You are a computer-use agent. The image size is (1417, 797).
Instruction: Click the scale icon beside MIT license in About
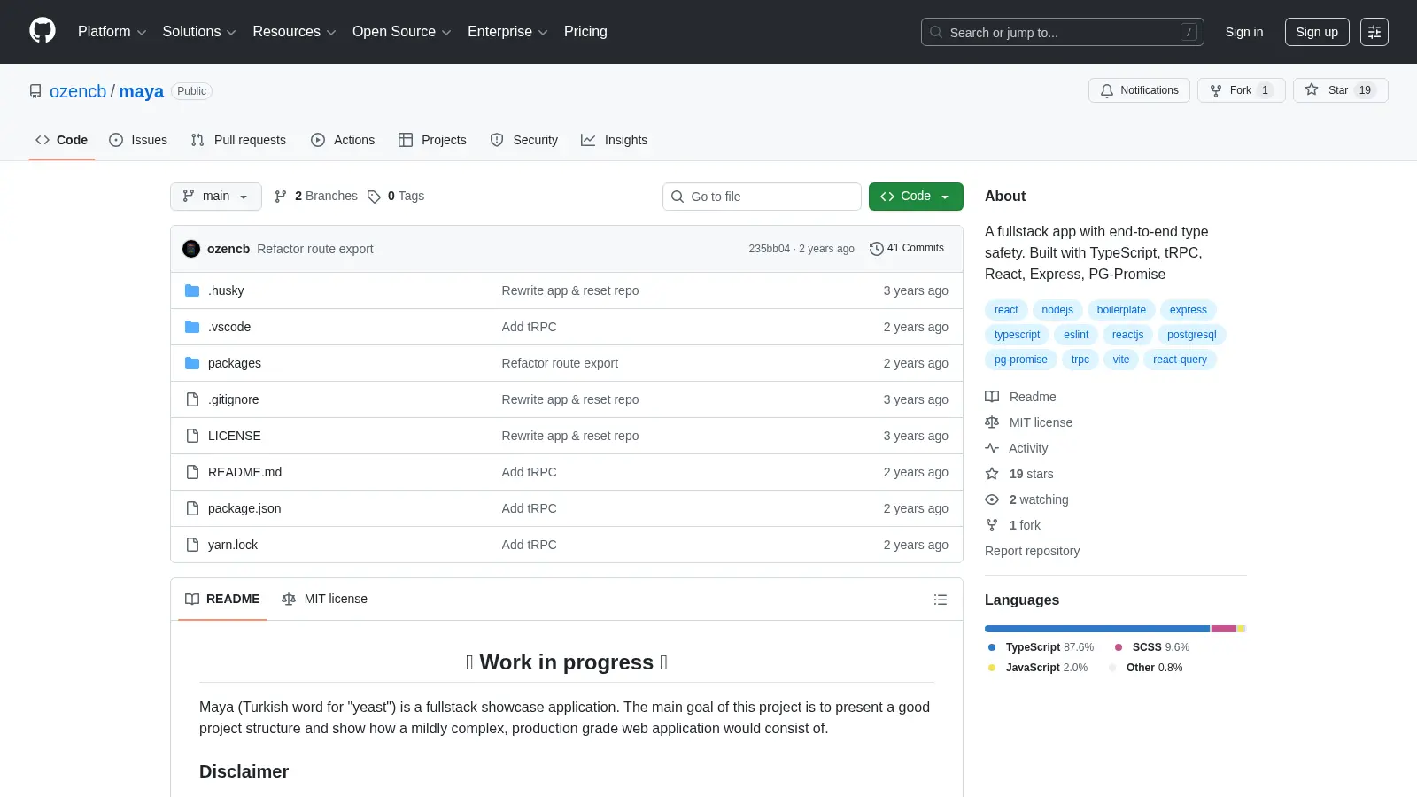click(992, 422)
